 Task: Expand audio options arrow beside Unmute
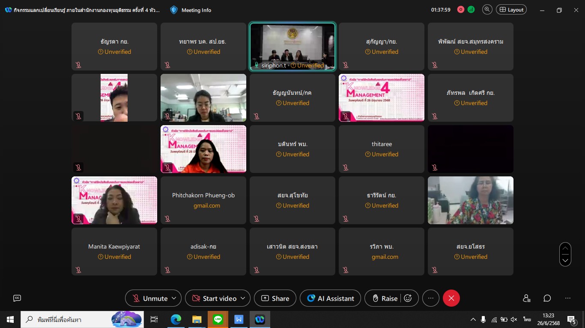pyautogui.click(x=174, y=298)
